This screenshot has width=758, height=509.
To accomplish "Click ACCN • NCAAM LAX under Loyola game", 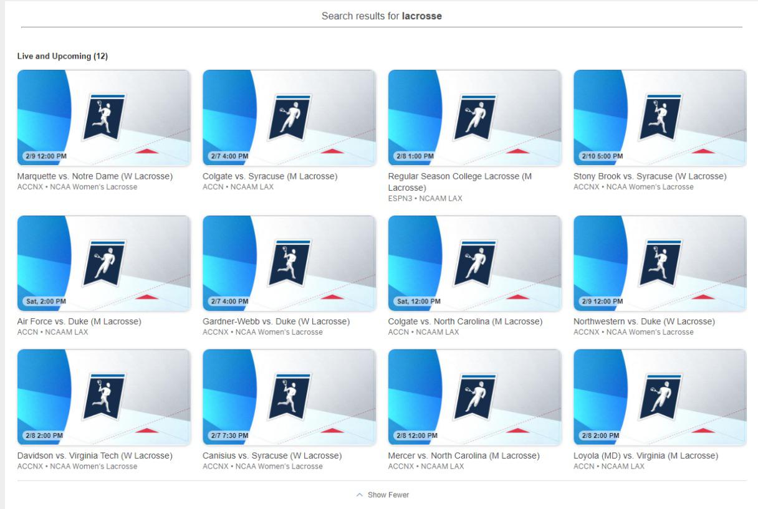I will click(609, 466).
